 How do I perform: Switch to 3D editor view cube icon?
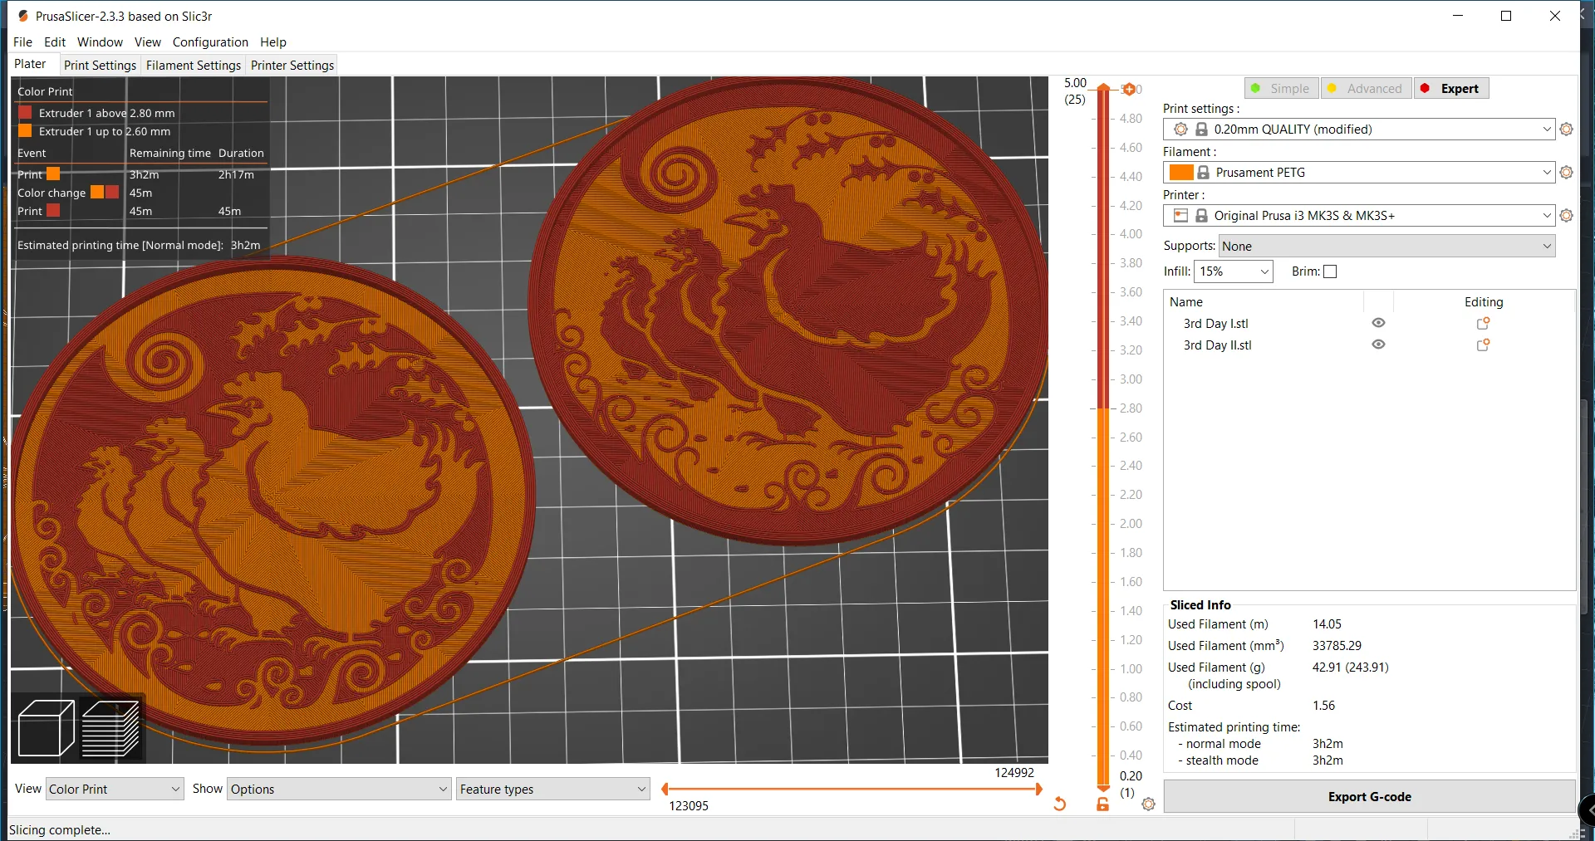[46, 728]
